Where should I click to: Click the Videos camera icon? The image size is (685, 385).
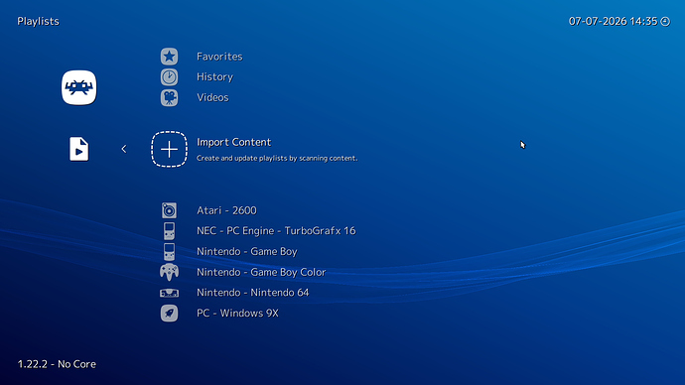169,98
